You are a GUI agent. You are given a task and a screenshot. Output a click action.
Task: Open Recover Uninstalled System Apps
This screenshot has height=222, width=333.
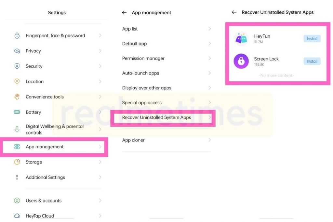click(156, 117)
